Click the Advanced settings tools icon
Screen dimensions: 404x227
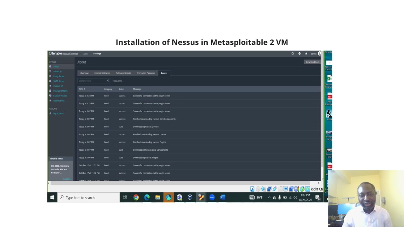pyautogui.click(x=50, y=72)
